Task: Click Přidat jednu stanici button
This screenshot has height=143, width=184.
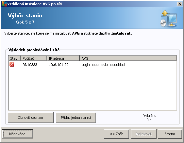Action: pyautogui.click(x=76, y=118)
